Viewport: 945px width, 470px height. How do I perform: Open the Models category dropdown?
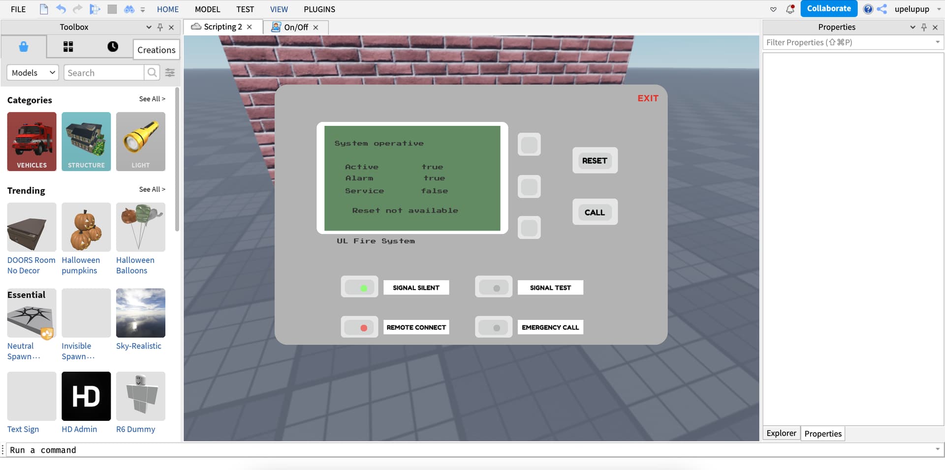pyautogui.click(x=32, y=73)
